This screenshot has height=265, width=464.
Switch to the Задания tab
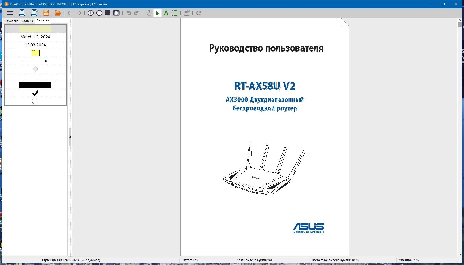pos(28,21)
